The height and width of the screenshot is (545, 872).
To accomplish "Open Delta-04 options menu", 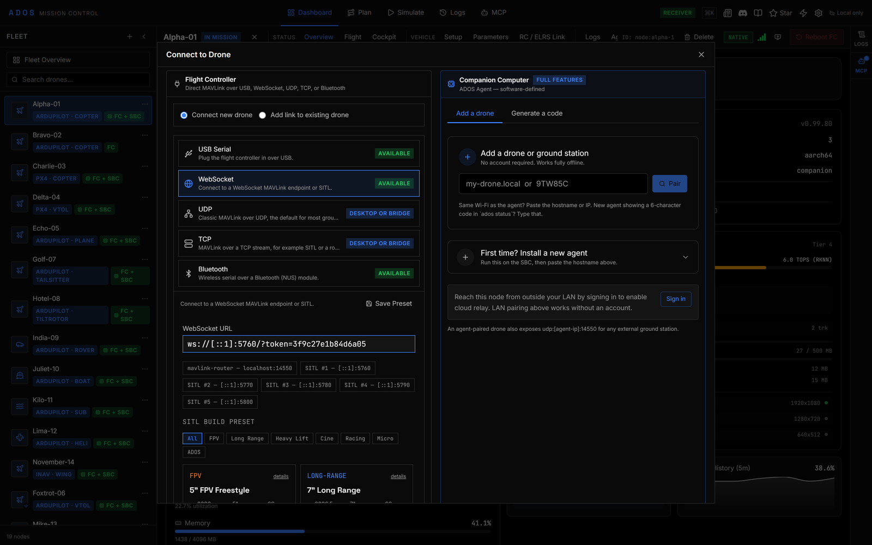I will coord(145,197).
